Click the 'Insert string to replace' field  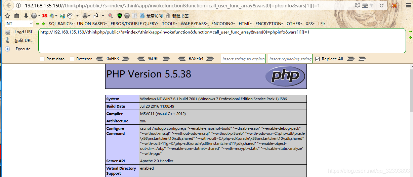(x=243, y=59)
